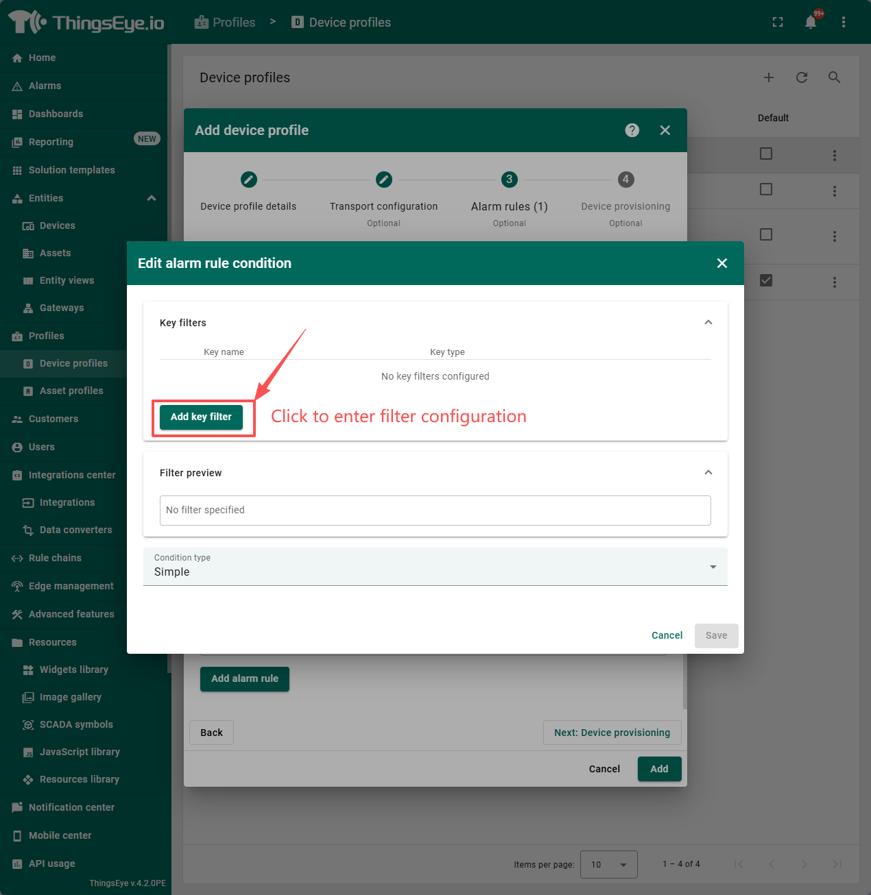Open the search device profiles icon
The height and width of the screenshot is (895, 871).
(835, 77)
